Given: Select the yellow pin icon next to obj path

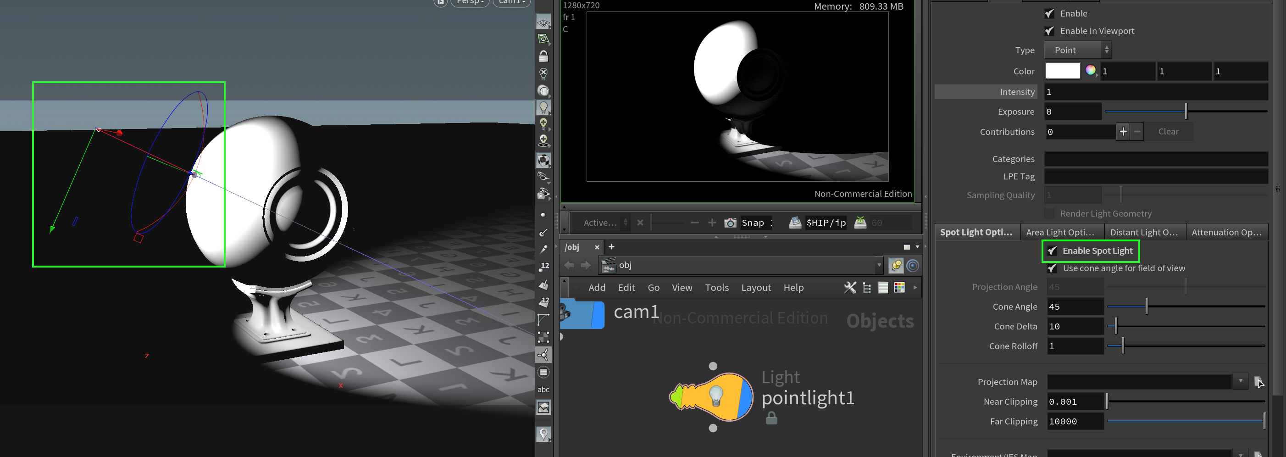Looking at the screenshot, I should [x=896, y=265].
